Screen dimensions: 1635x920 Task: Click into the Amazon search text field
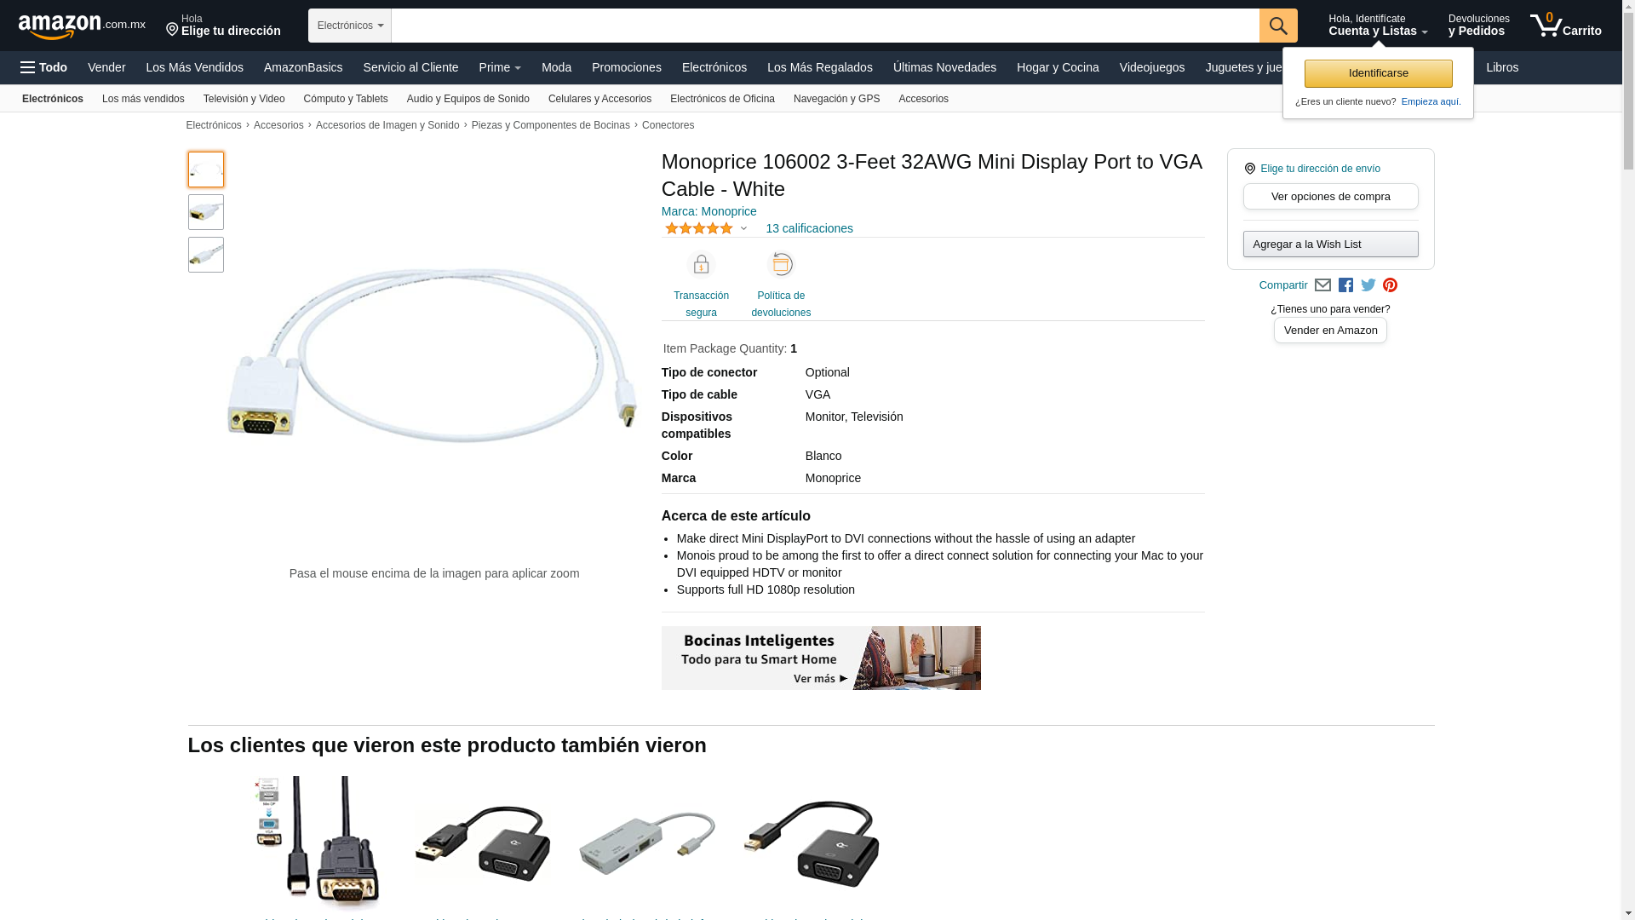tap(825, 26)
